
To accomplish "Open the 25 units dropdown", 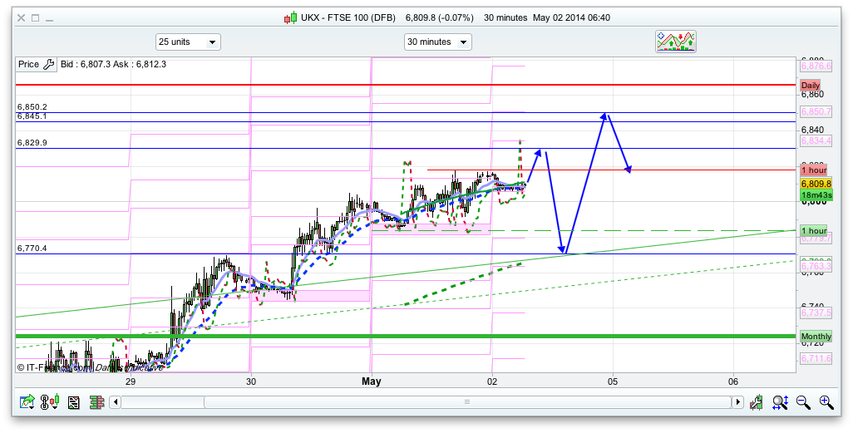I will (x=188, y=42).
